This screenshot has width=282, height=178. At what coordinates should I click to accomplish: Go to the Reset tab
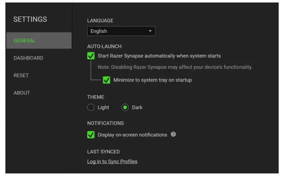(x=21, y=76)
